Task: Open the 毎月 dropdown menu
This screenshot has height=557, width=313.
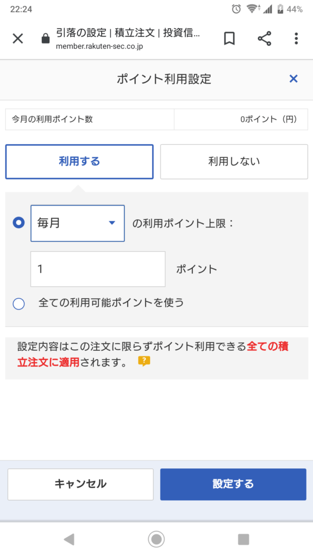Action: [78, 224]
